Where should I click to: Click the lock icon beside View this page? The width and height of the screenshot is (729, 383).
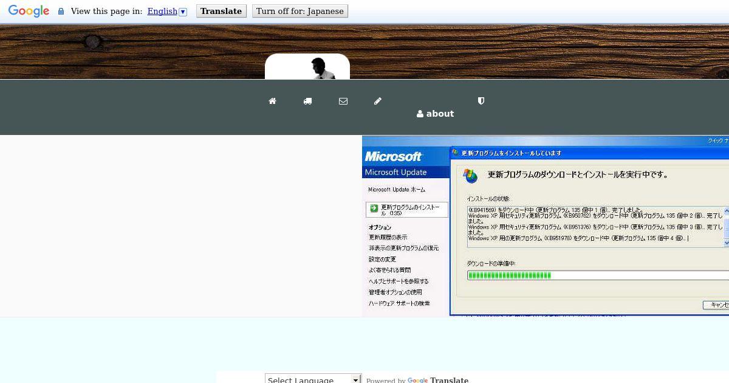(x=61, y=12)
